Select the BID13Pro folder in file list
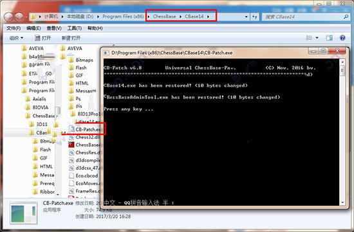 pyautogui.click(x=85, y=114)
